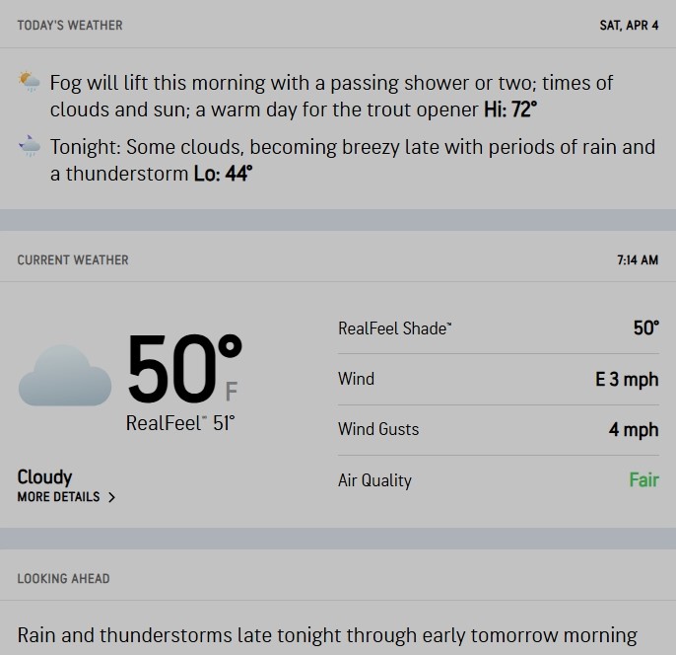The image size is (676, 655).
Task: Select the large 50° temperature reading
Action: click(x=182, y=371)
